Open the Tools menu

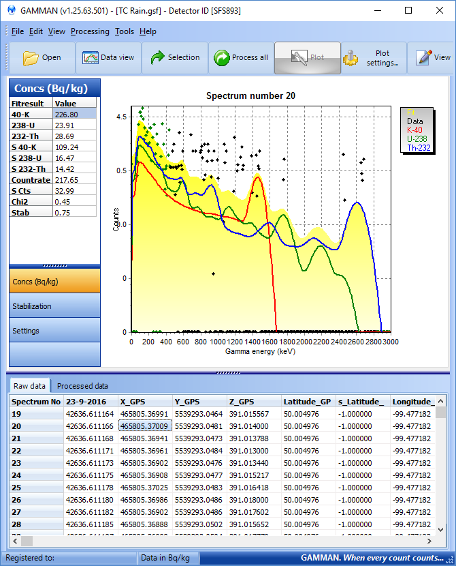point(125,31)
